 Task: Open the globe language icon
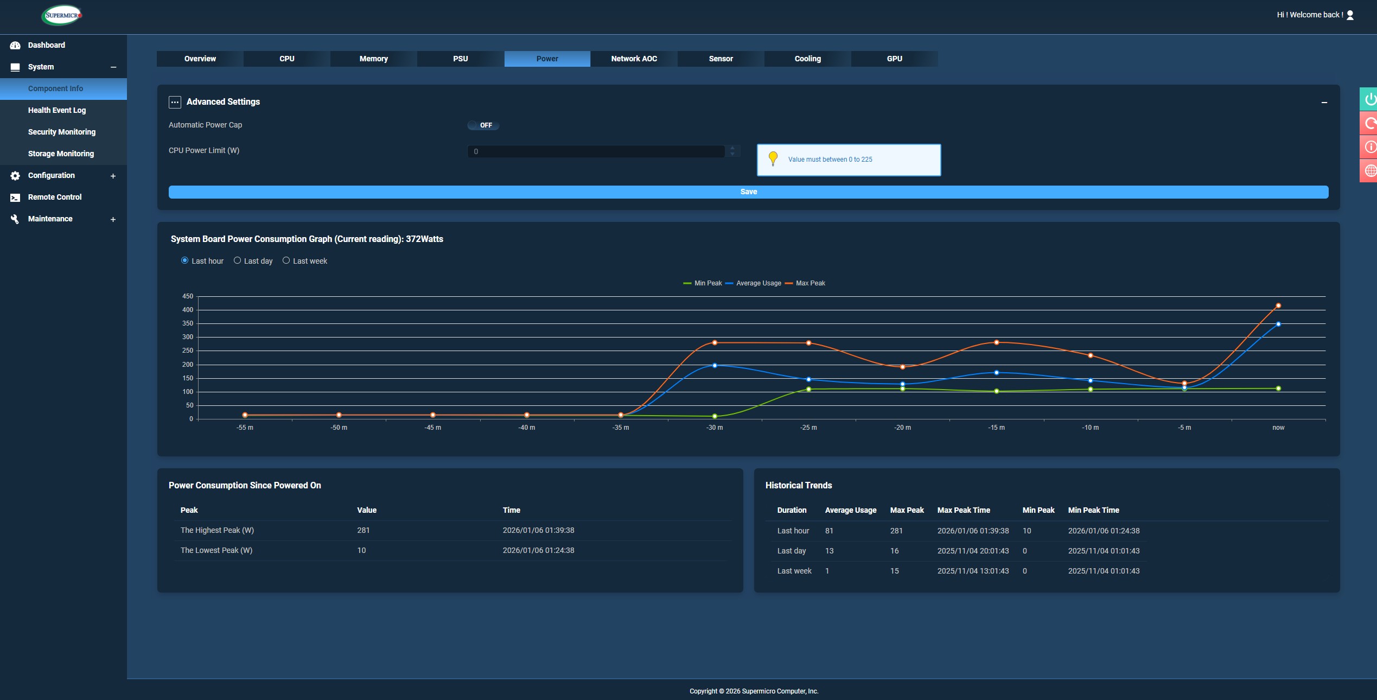[x=1369, y=170]
